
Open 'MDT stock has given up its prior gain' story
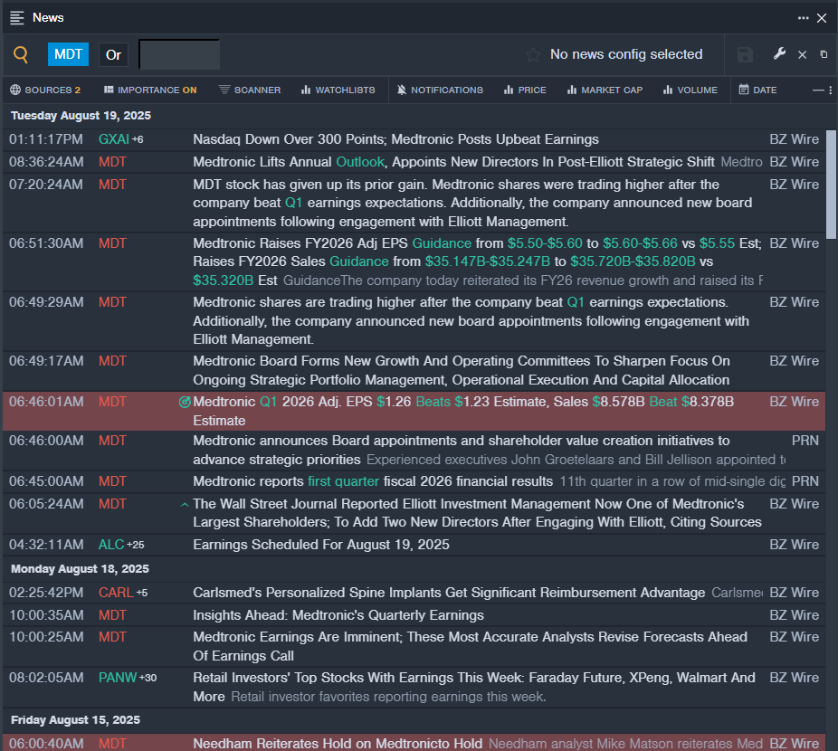tap(472, 203)
